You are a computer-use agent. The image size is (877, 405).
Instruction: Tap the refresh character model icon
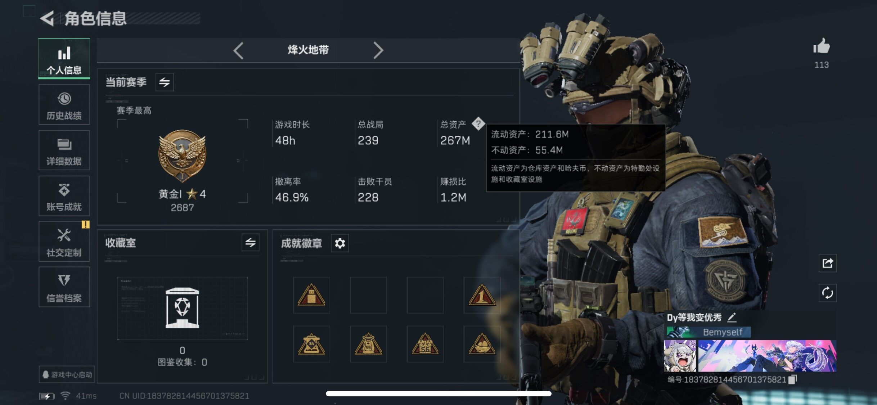tap(827, 293)
